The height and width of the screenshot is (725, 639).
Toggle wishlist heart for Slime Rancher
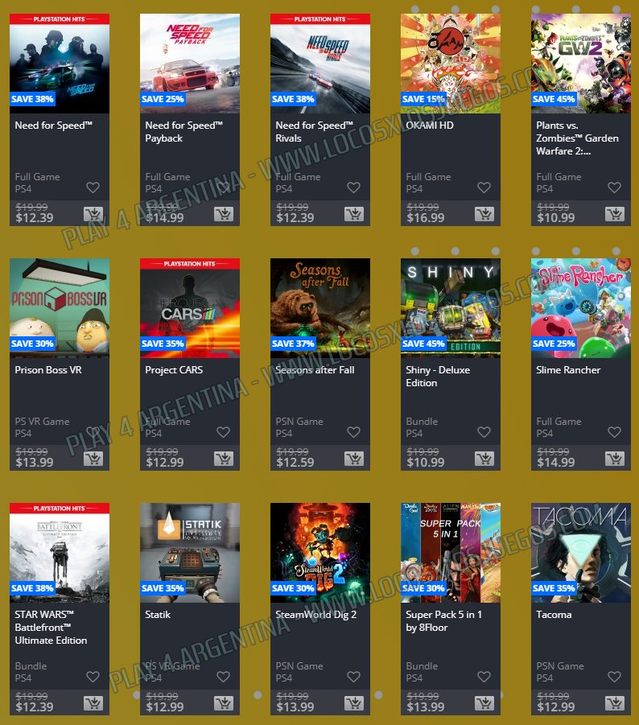click(x=615, y=432)
